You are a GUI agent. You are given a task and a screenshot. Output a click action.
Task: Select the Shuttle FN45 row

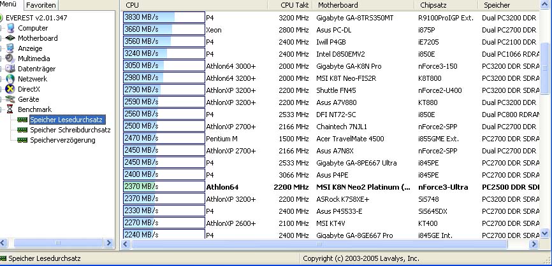tap(331, 90)
